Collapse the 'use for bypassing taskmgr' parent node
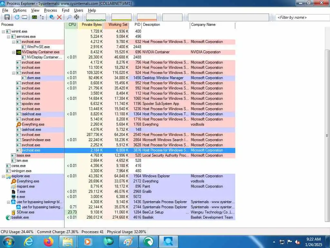The width and height of the screenshot is (330, 248). click(8, 202)
